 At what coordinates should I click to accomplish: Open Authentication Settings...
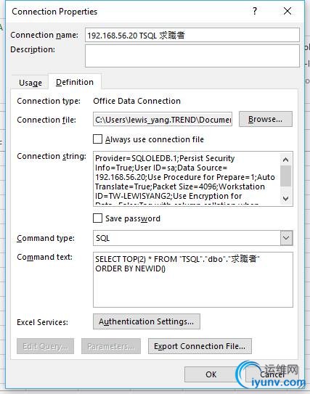pos(147,321)
